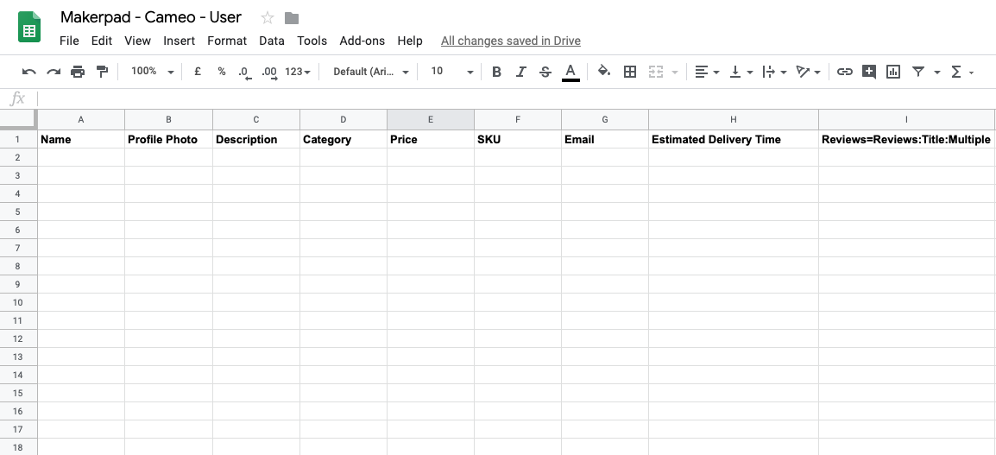Select the Paint format roller icon
The height and width of the screenshot is (455, 996).
(x=102, y=72)
